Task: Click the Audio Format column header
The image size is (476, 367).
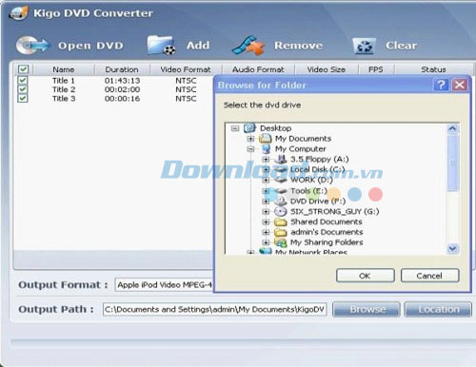Action: tap(258, 69)
